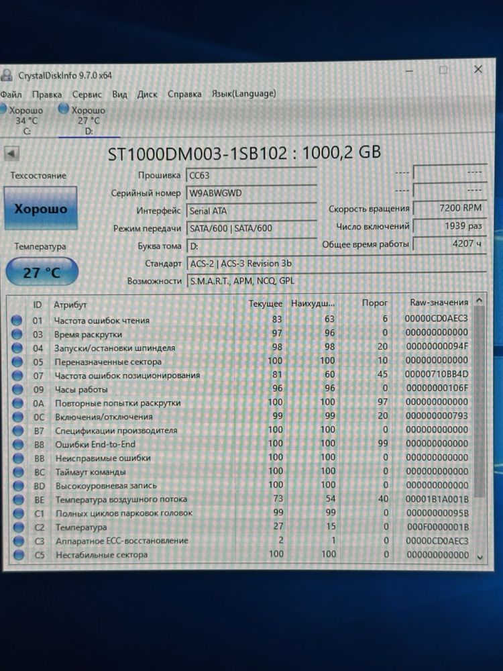This screenshot has width=503, height=671.
Task: Click status dot for attribute C2 Температура
Action: [x=19, y=527]
